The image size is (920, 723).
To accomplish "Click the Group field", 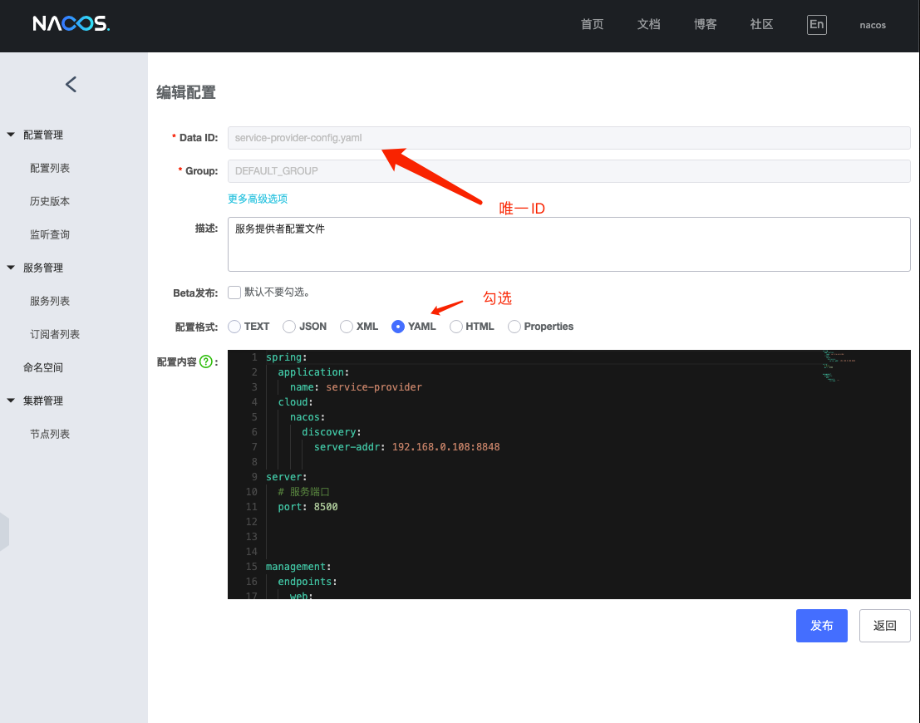I will pyautogui.click(x=568, y=170).
